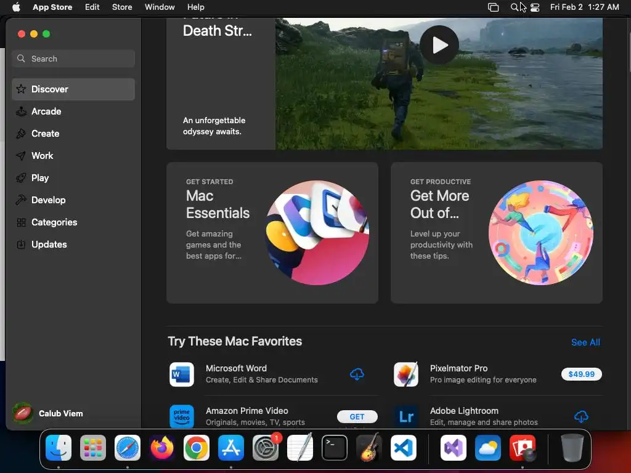Redownload Microsoft Word via cloud icon
This screenshot has width=631, height=473.
[357, 374]
